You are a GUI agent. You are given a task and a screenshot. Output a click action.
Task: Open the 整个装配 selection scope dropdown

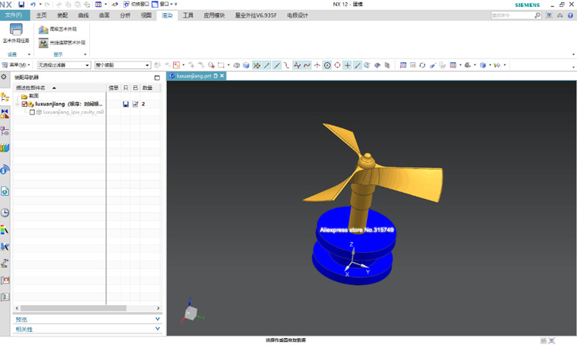pos(122,65)
